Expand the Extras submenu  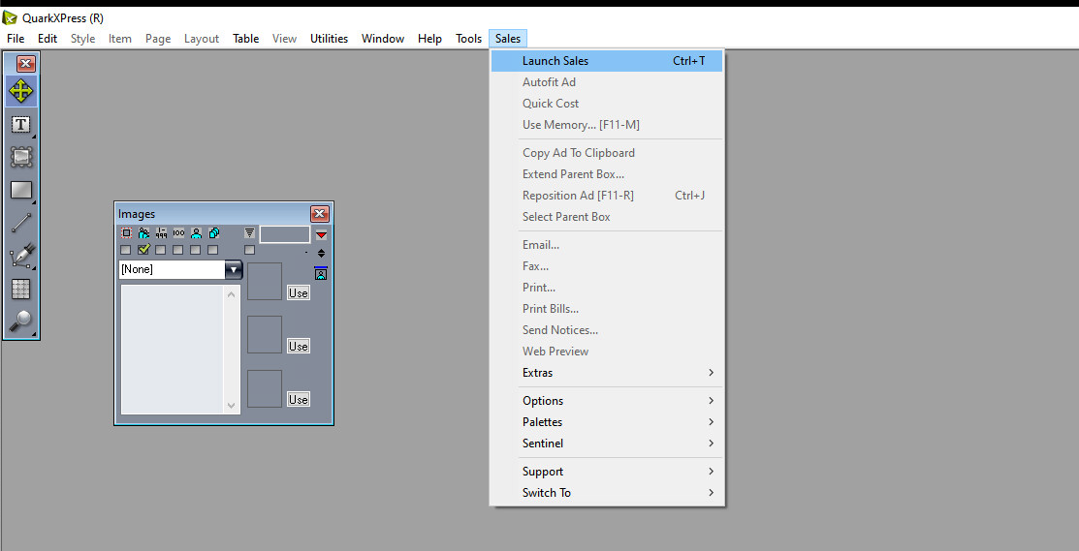point(607,373)
